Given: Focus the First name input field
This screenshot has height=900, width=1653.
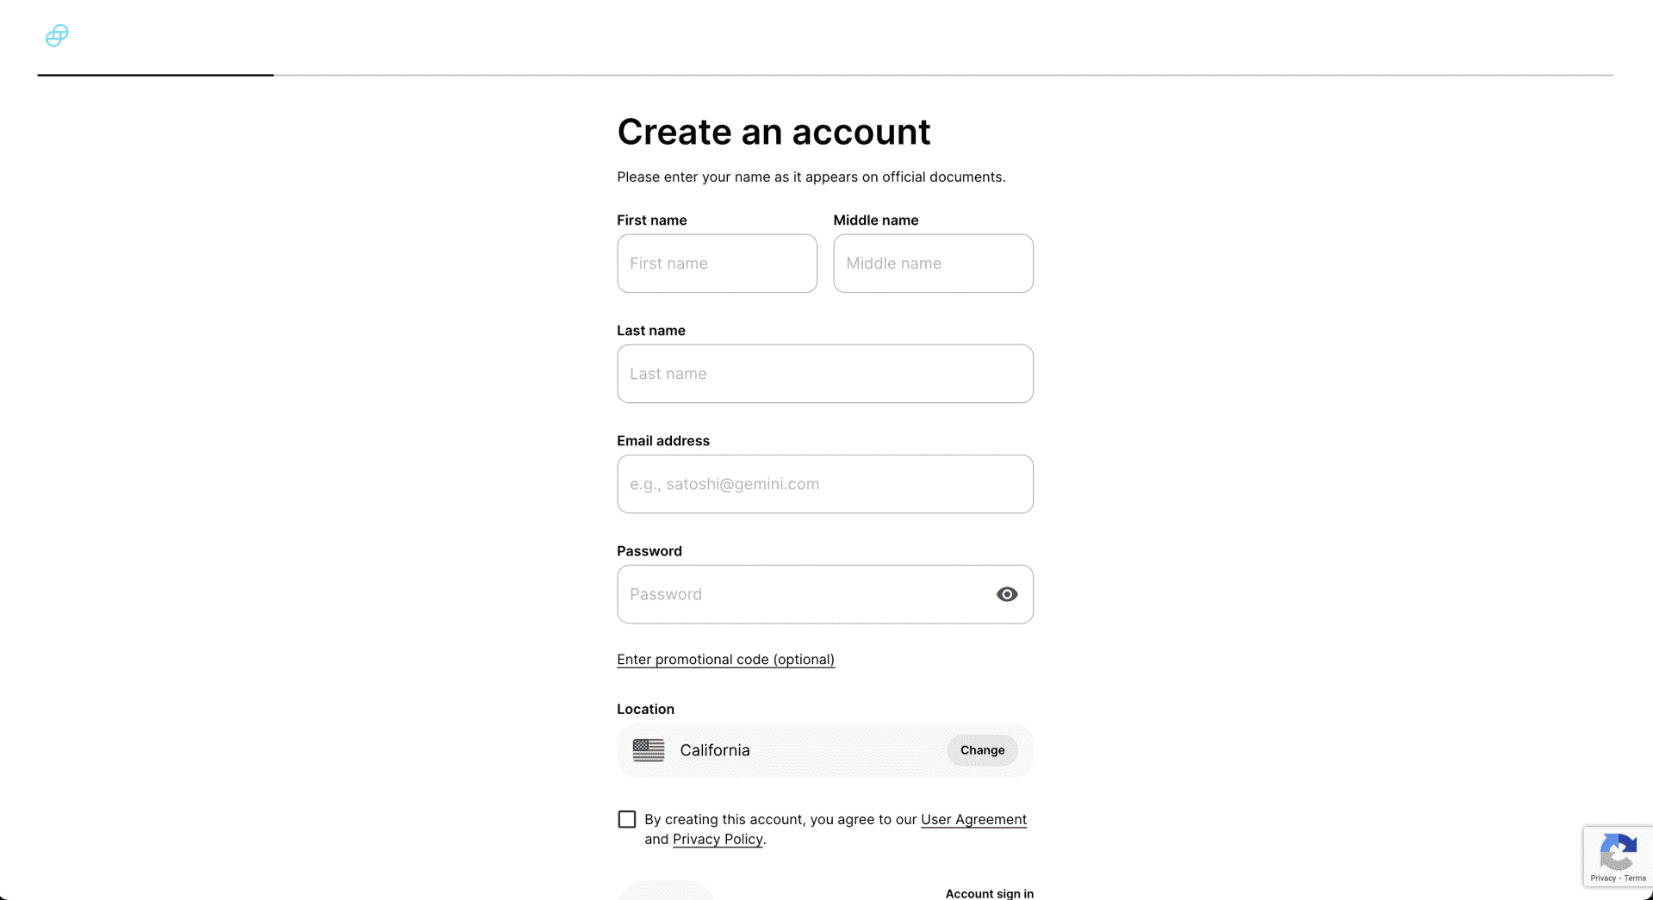Looking at the screenshot, I should click(717, 264).
